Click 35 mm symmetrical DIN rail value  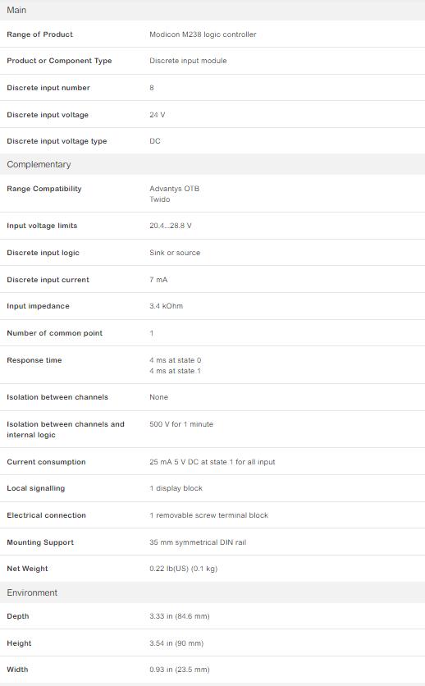[198, 542]
